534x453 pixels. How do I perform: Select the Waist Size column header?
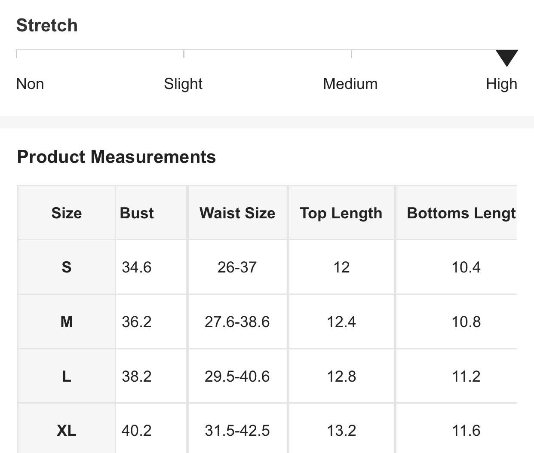coord(237,213)
